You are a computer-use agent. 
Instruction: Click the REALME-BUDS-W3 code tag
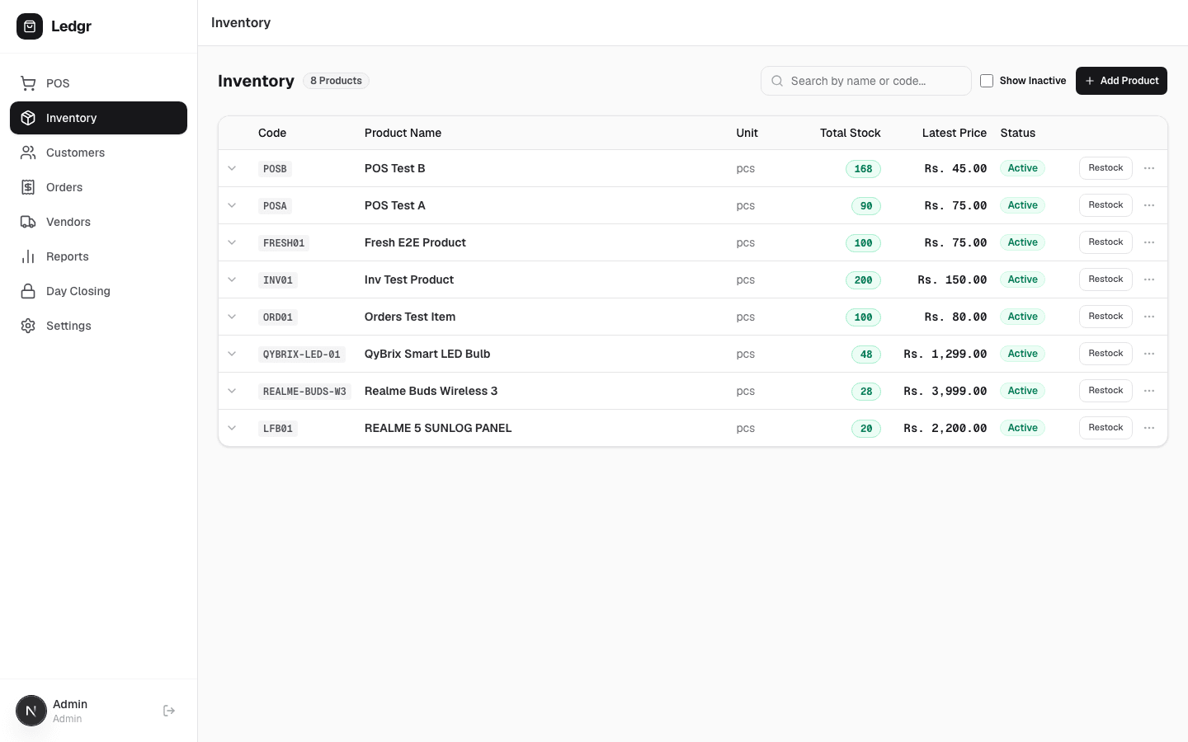pyautogui.click(x=304, y=392)
